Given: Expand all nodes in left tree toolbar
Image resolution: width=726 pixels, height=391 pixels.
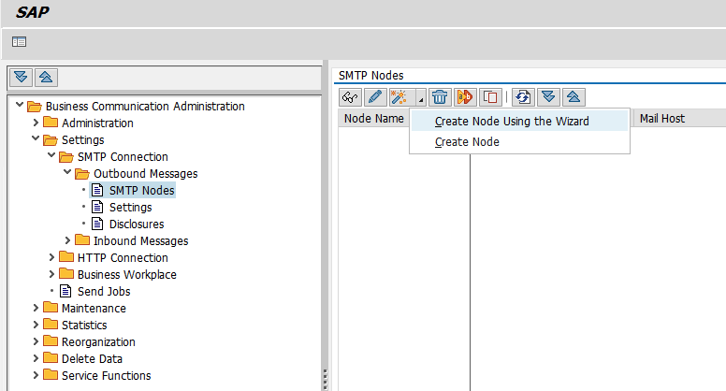Looking at the screenshot, I should [x=21, y=77].
